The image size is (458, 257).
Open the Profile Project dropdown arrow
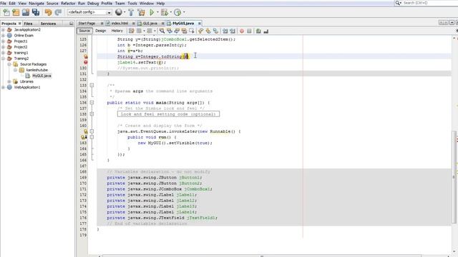[184, 12]
